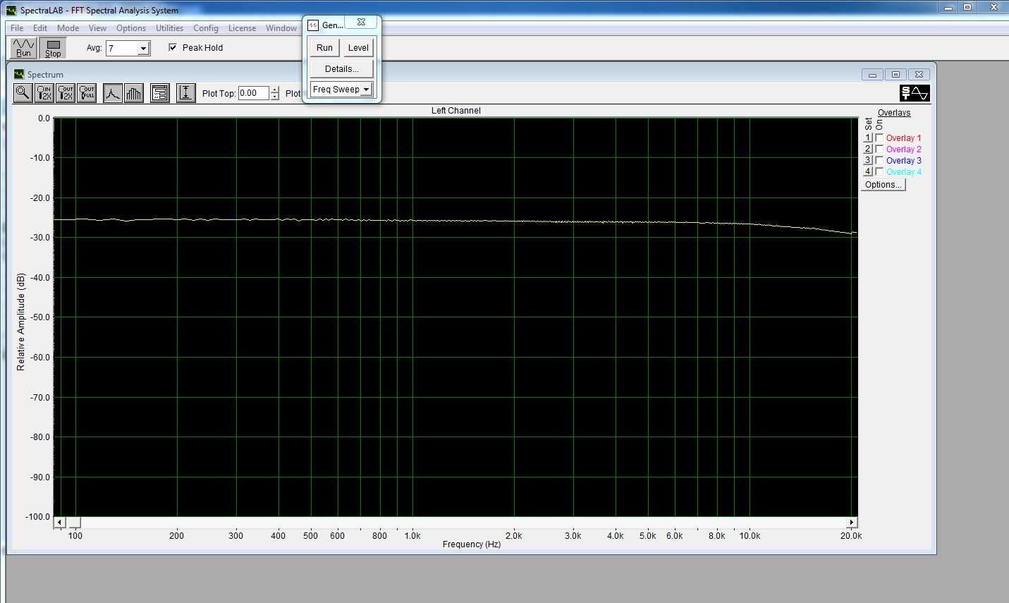The image size is (1009, 603).
Task: Open the Window menu
Action: tap(281, 28)
